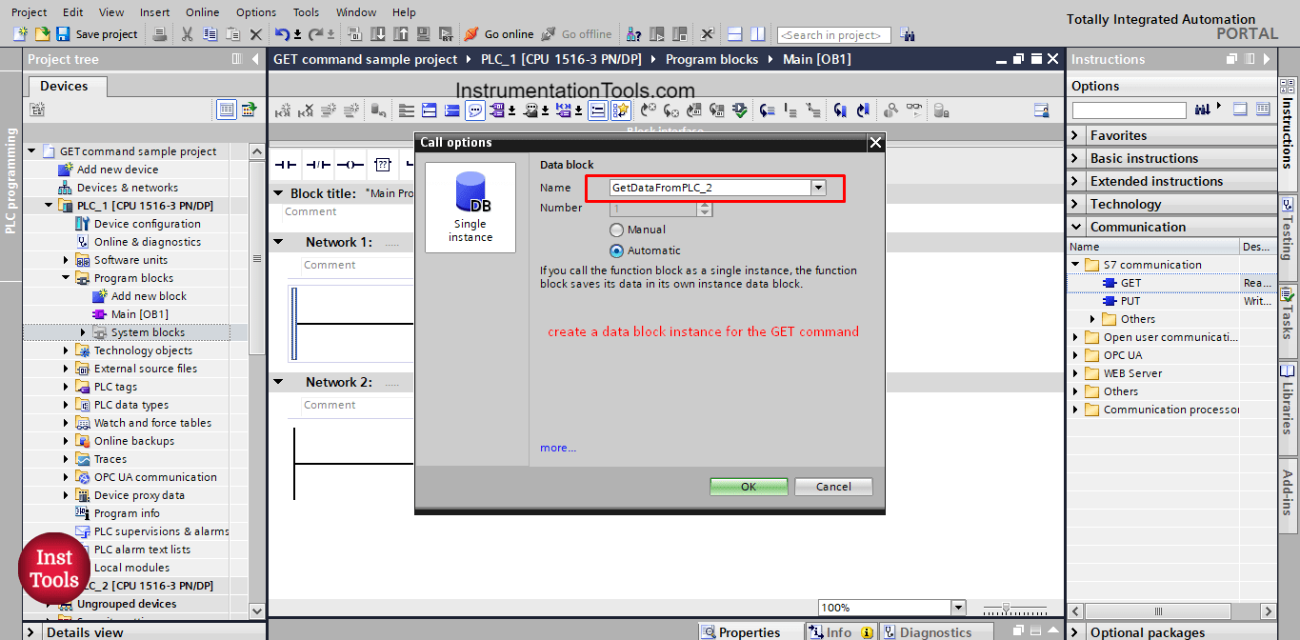Click the Search in project field
1300x640 pixels.
(834, 35)
